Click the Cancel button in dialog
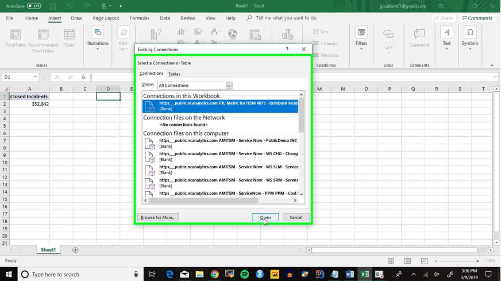The height and width of the screenshot is (281, 501). click(x=296, y=217)
